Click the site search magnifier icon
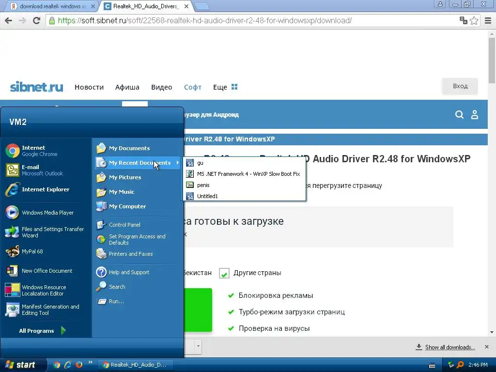This screenshot has width=496, height=372. pyautogui.click(x=459, y=114)
